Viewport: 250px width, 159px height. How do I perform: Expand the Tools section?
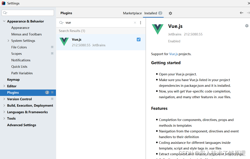[x=4, y=118]
